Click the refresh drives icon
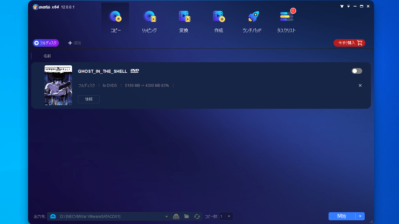The height and width of the screenshot is (224, 399). pos(197,216)
